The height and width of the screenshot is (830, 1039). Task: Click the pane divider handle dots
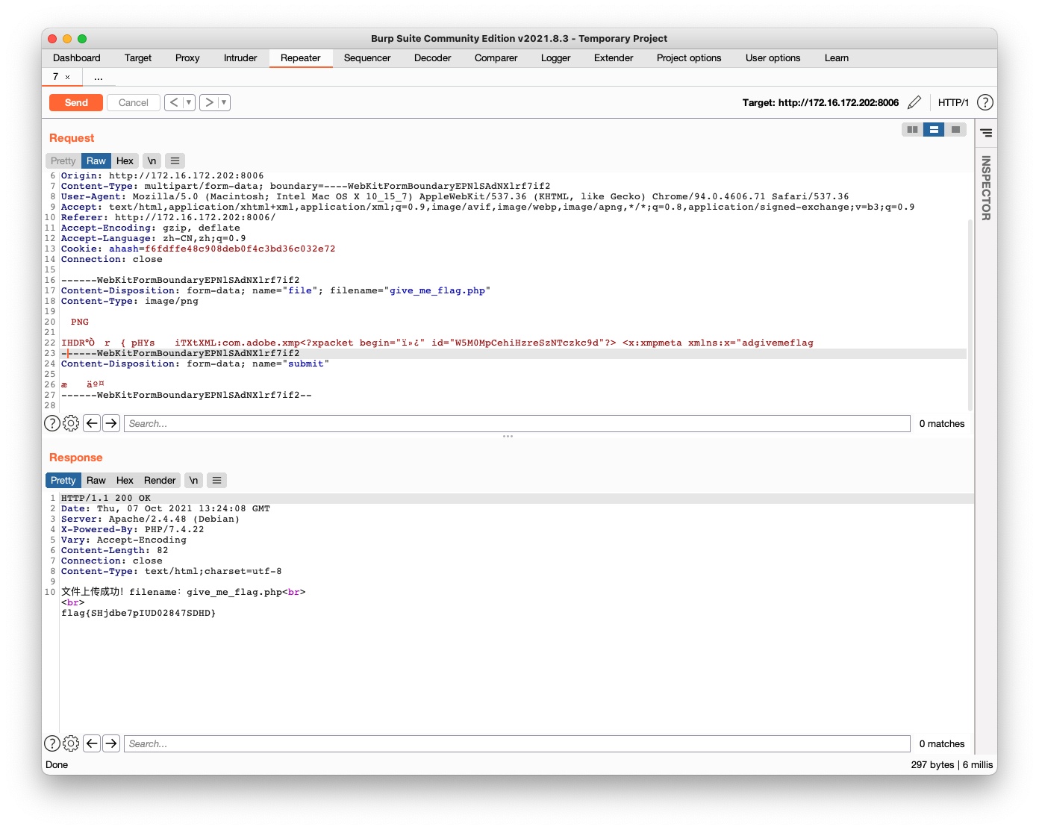(508, 436)
